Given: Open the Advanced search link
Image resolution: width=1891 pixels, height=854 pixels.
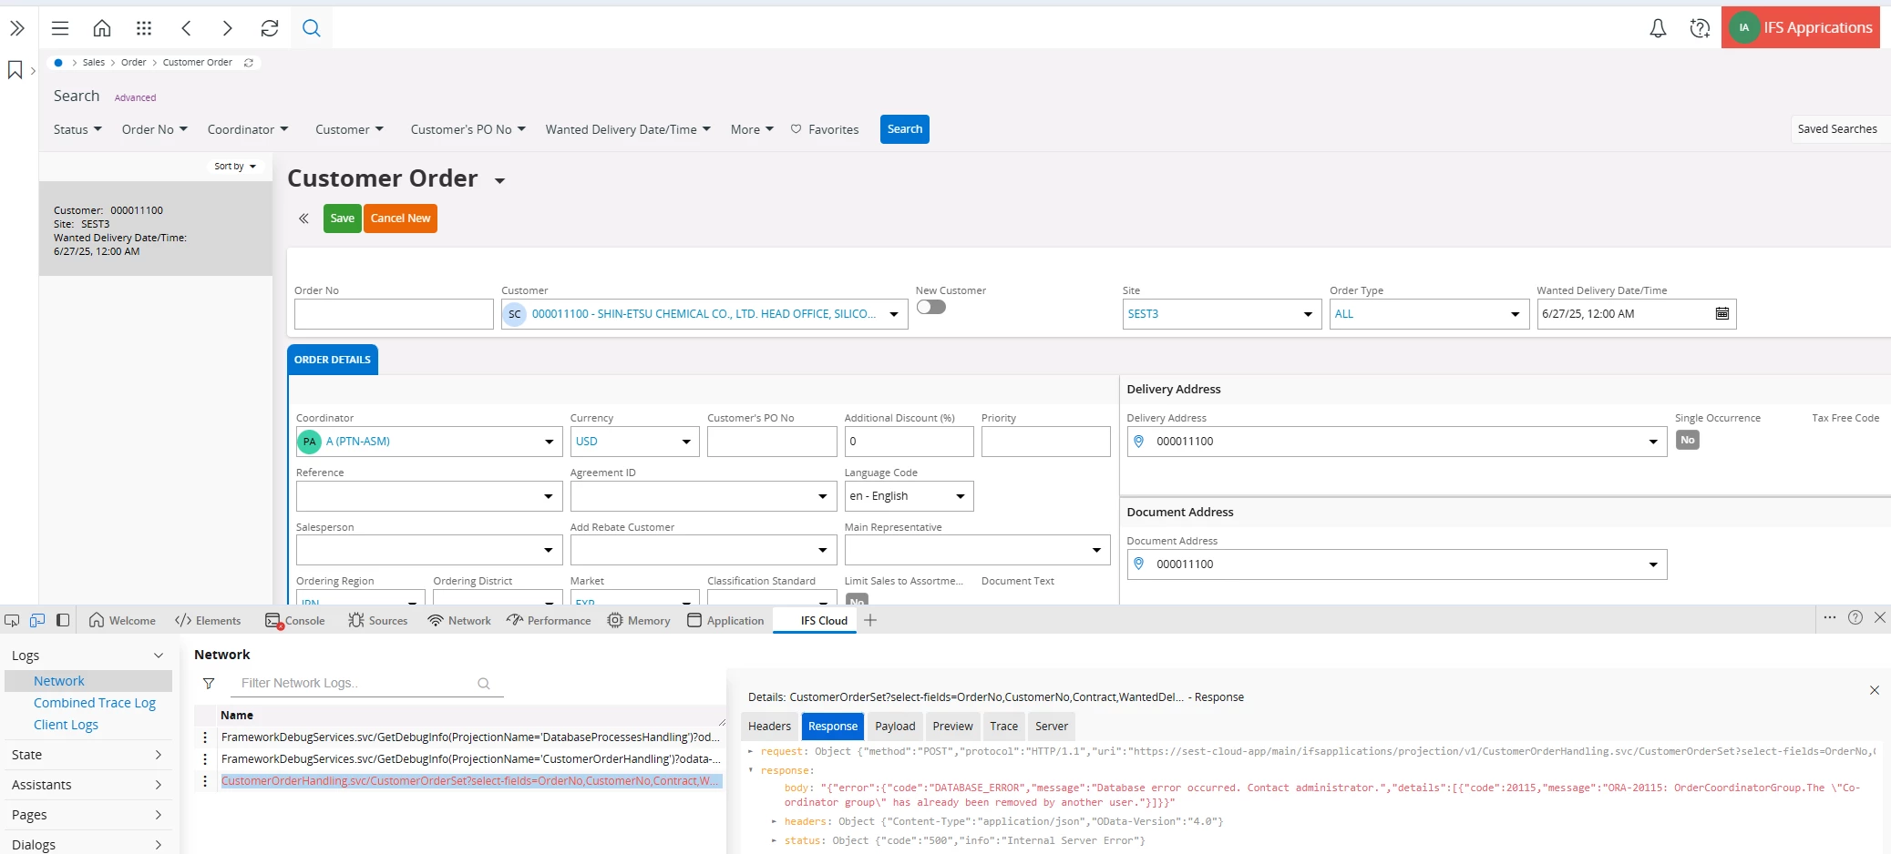Looking at the screenshot, I should coord(135,97).
